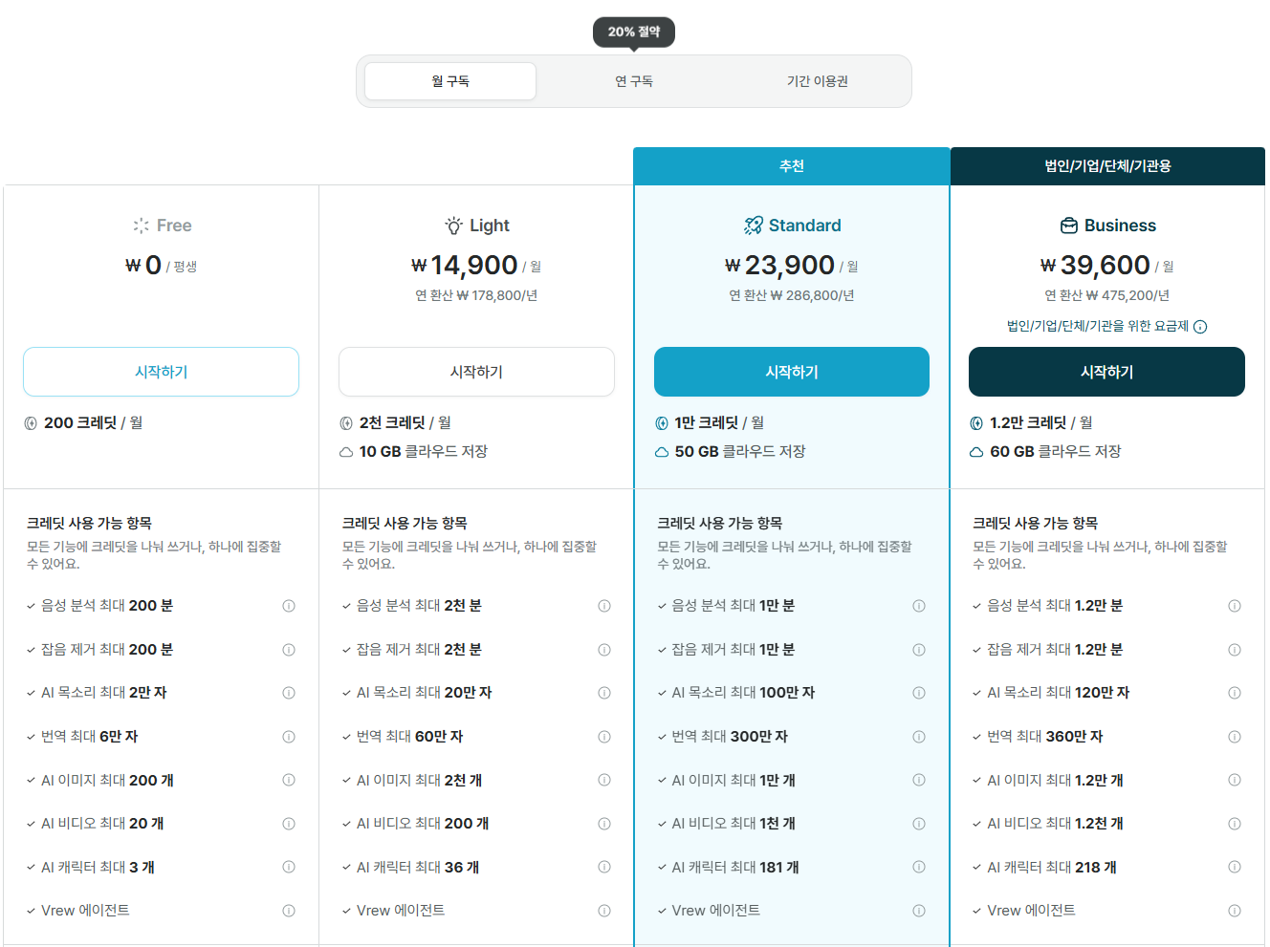Click info icon for Light 잡음 제거 최대 2천 분
1270x947 pixels.
pyautogui.click(x=604, y=650)
